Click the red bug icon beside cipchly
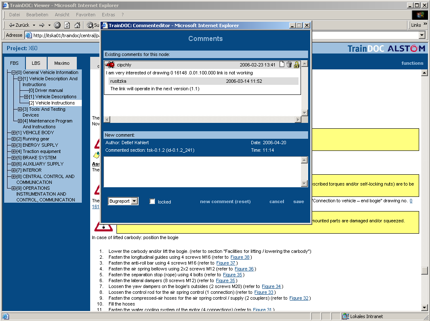Image resolution: width=430 pixels, height=321 pixels. pyautogui.click(x=110, y=65)
